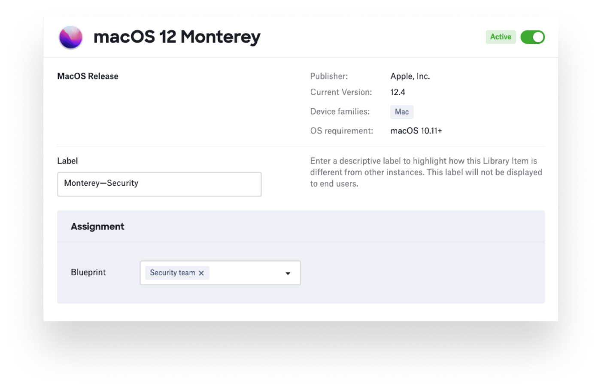The height and width of the screenshot is (390, 601).
Task: Click empty area inside the Blueprint combo box
Action: [x=245, y=273]
